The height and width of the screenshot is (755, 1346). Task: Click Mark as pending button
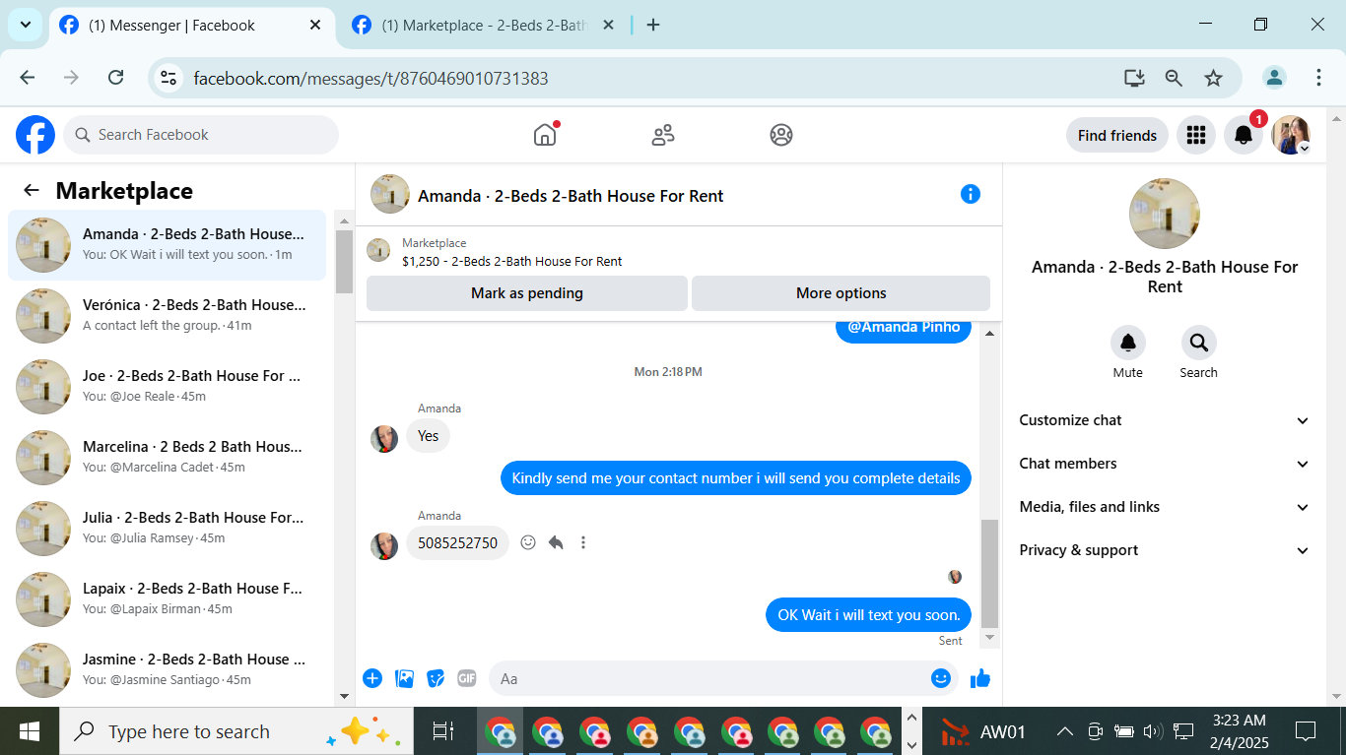click(527, 293)
